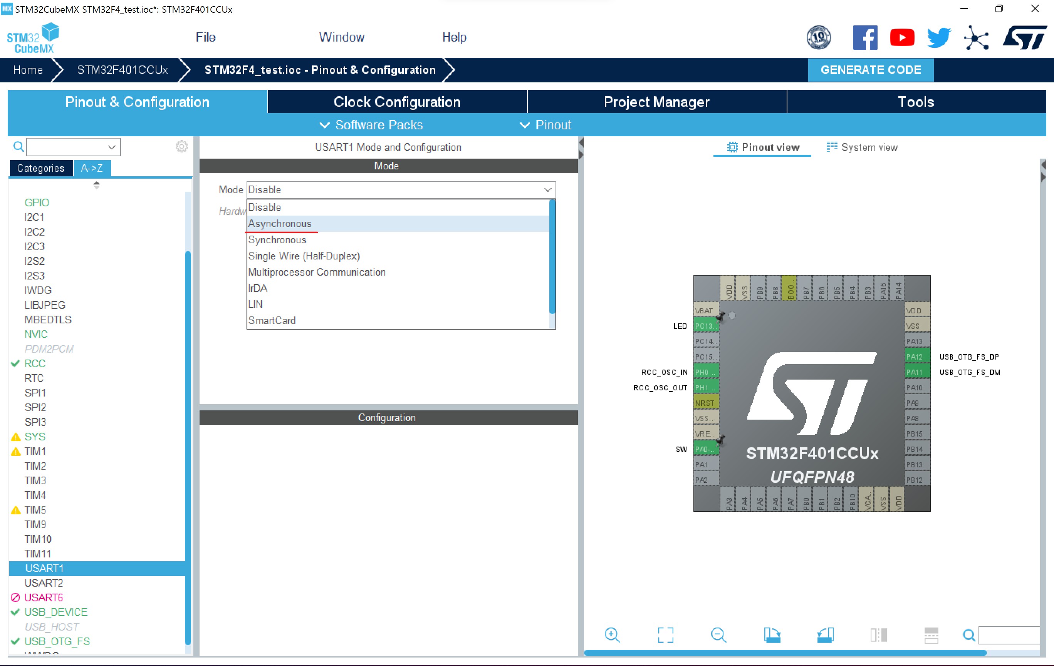This screenshot has width=1054, height=666.
Task: Rotate chip counter-clockwise icon
Action: click(x=825, y=635)
